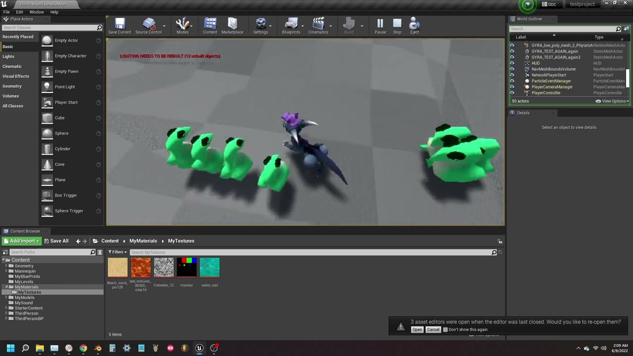
Task: Open Source Control from the toolbar
Action: pyautogui.click(x=148, y=26)
